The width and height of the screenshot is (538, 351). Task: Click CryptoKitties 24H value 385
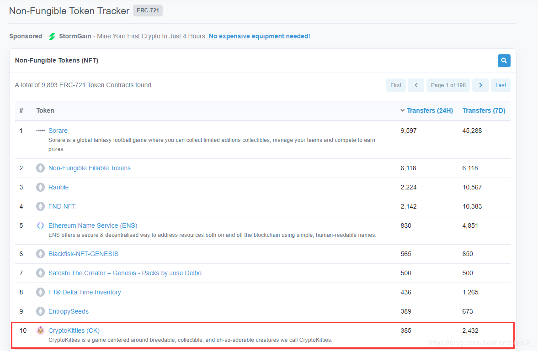[405, 330]
